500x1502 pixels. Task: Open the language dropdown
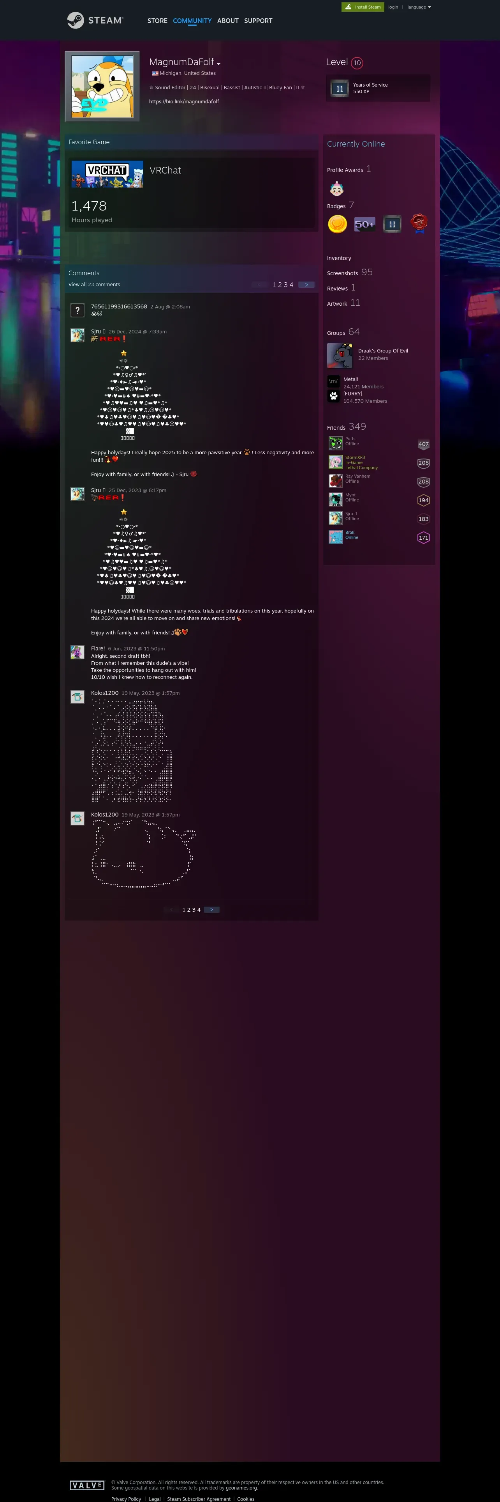pyautogui.click(x=419, y=7)
